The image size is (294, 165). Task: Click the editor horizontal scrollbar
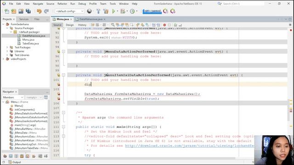click(151, 158)
